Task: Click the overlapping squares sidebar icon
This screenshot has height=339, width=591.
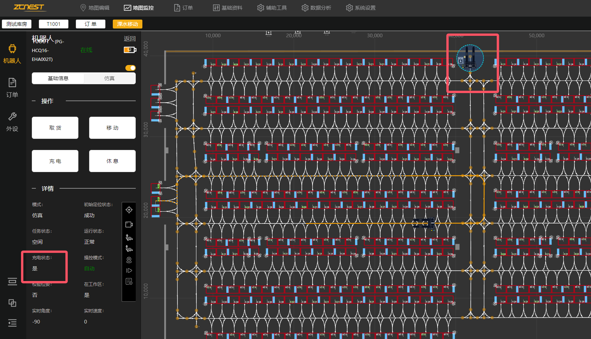Action: pyautogui.click(x=12, y=303)
